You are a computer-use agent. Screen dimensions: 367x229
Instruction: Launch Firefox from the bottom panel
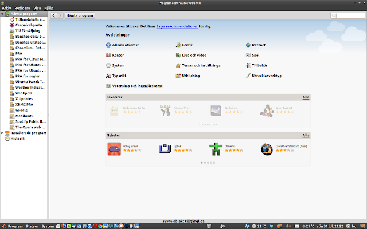(64, 226)
